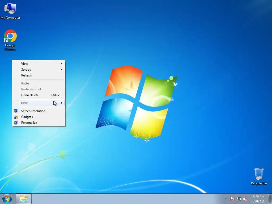Expand the Sort by submenu
Viewport: 272px width, 204px height.
point(39,70)
